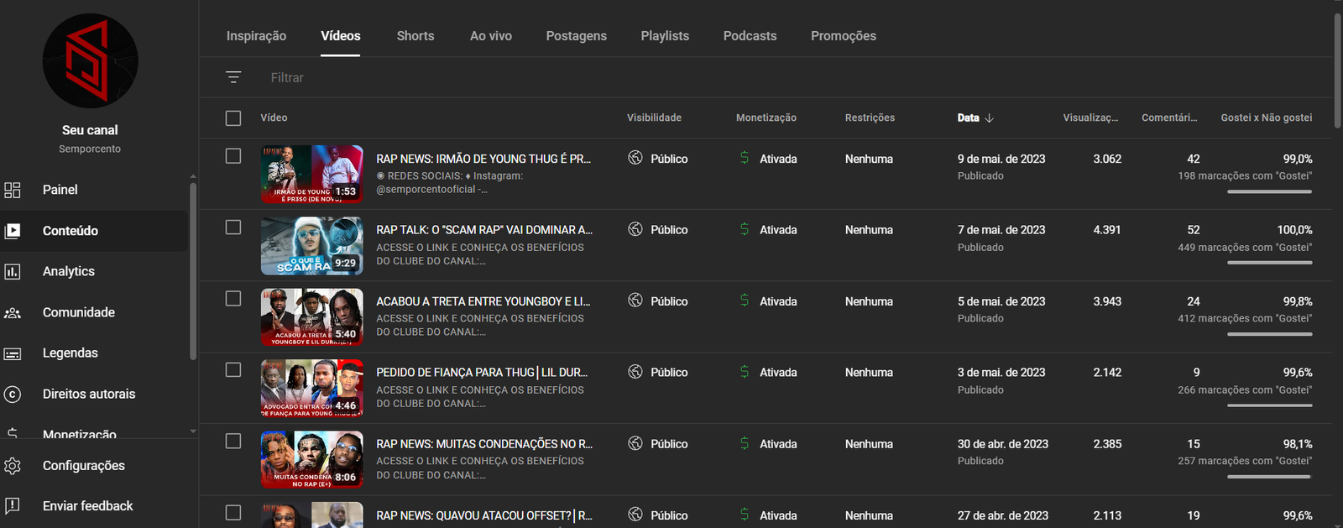Open visibility options for the first video

click(x=658, y=159)
